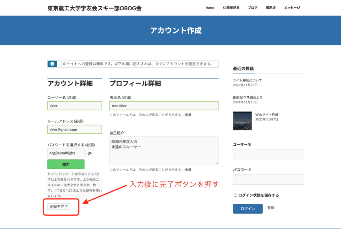Click the site title 東京農工大学学友会スキー部OBOG会
Image resolution: width=341 pixels, height=229 pixels.
pyautogui.click(x=94, y=8)
